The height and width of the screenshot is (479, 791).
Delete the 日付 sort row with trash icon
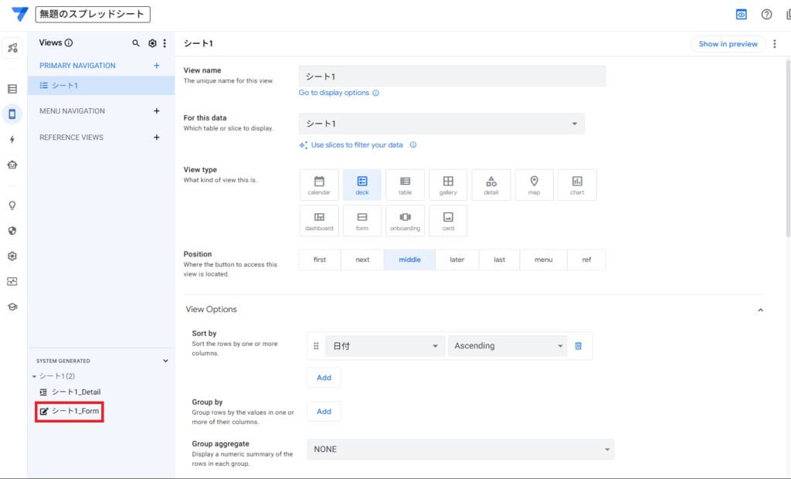pyautogui.click(x=578, y=346)
